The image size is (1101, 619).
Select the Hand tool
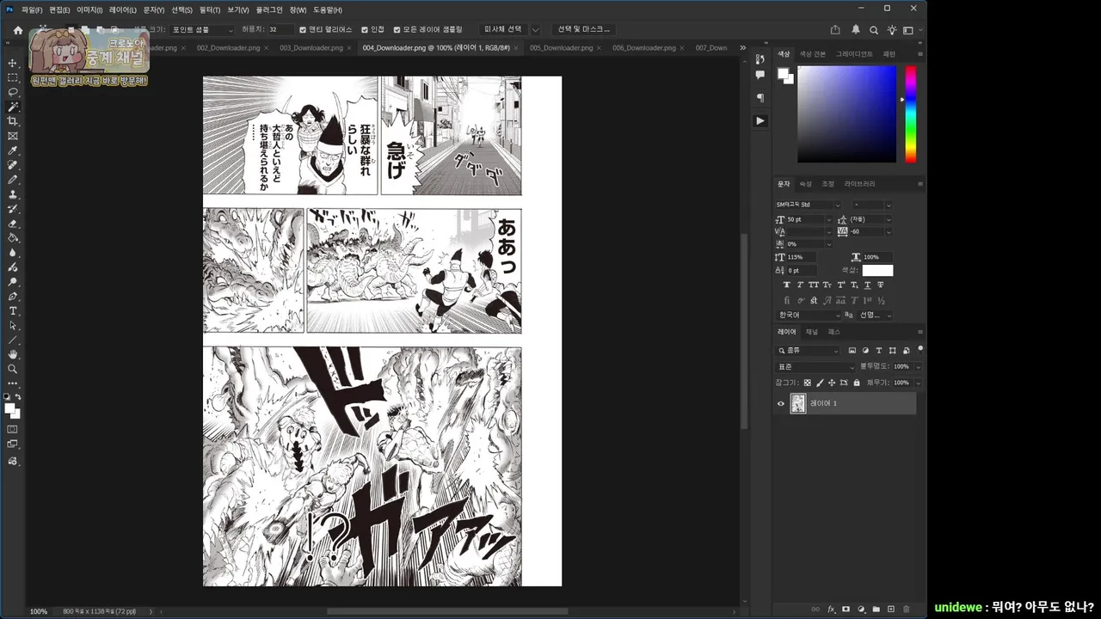13,354
